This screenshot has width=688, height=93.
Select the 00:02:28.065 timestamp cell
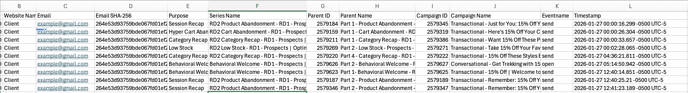click(x=630, y=48)
